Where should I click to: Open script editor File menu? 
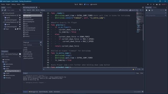tap(24, 10)
